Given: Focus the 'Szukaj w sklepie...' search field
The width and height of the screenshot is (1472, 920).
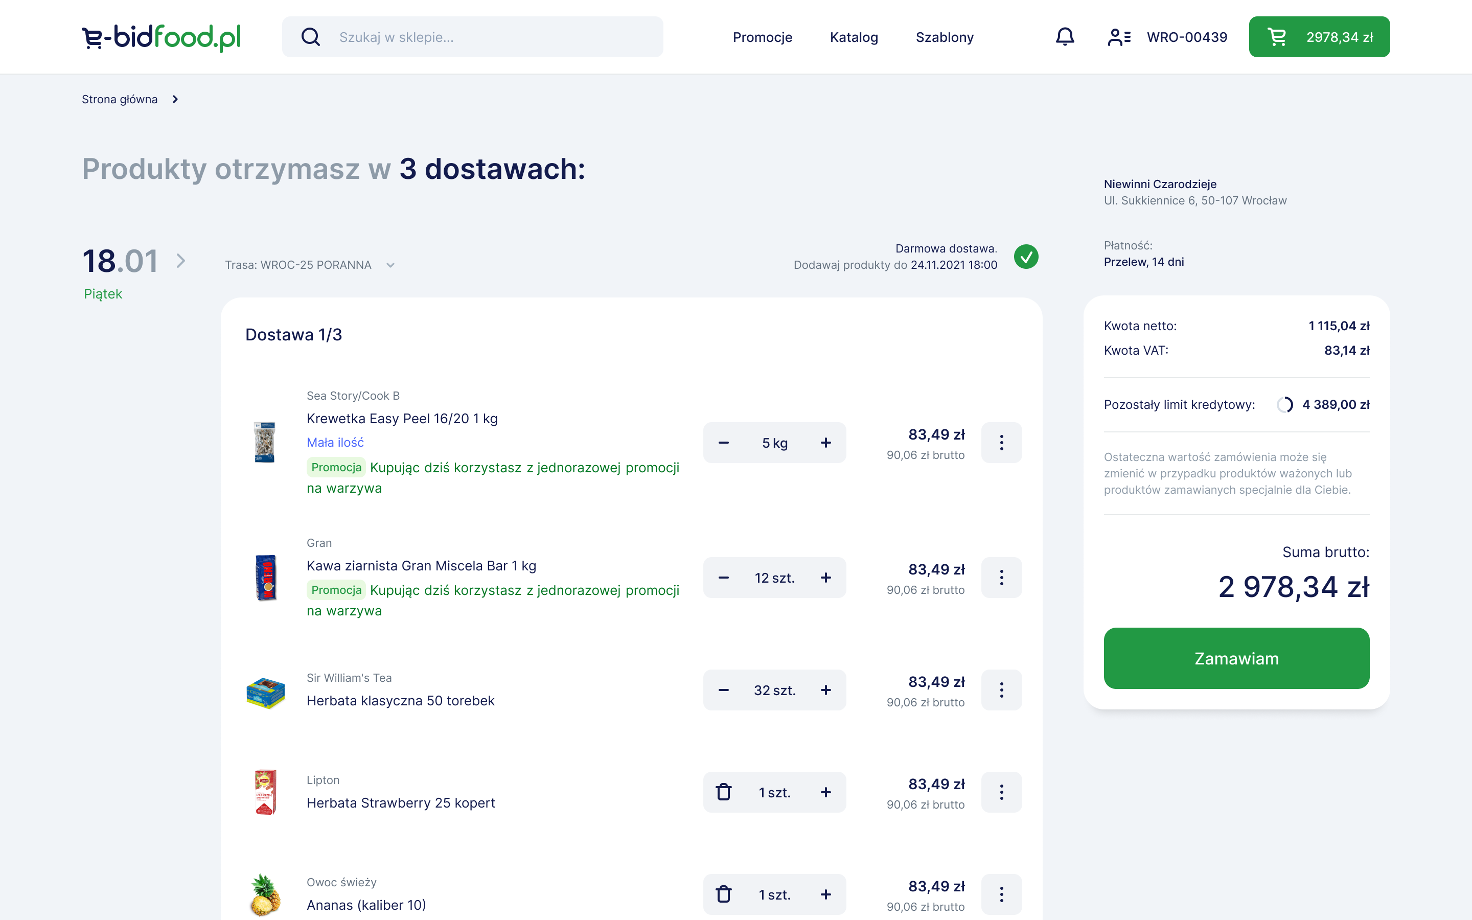Looking at the screenshot, I should [473, 37].
